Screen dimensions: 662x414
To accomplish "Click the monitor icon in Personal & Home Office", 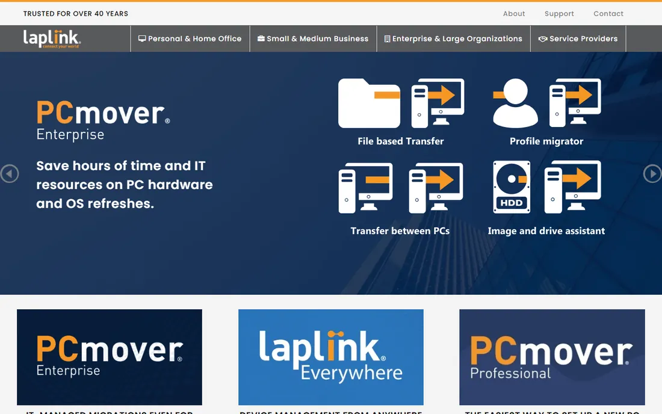I will pyautogui.click(x=142, y=39).
